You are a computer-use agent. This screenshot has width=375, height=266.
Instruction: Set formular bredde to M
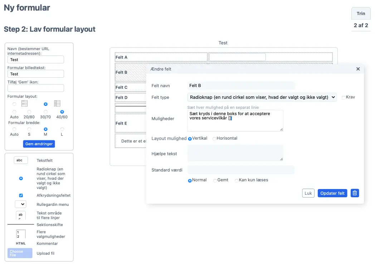[46, 129]
